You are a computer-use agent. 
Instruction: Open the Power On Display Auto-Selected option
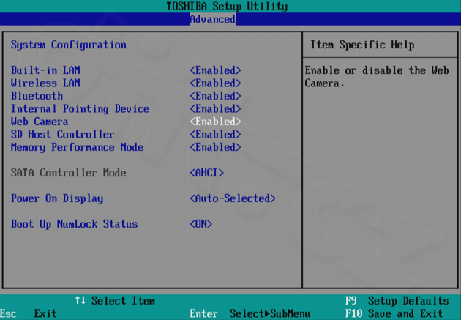tap(233, 198)
